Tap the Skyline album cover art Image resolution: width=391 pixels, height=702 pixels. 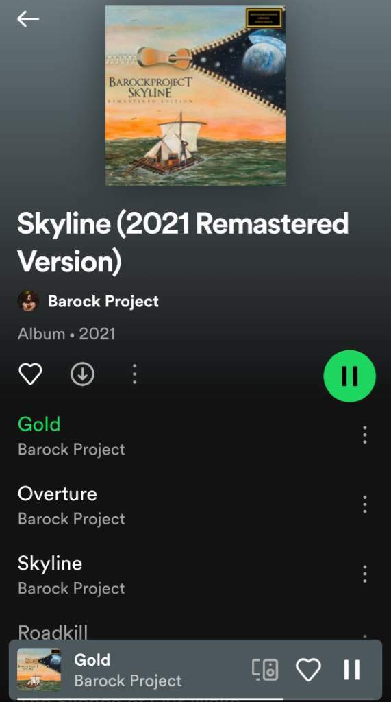coord(195,95)
